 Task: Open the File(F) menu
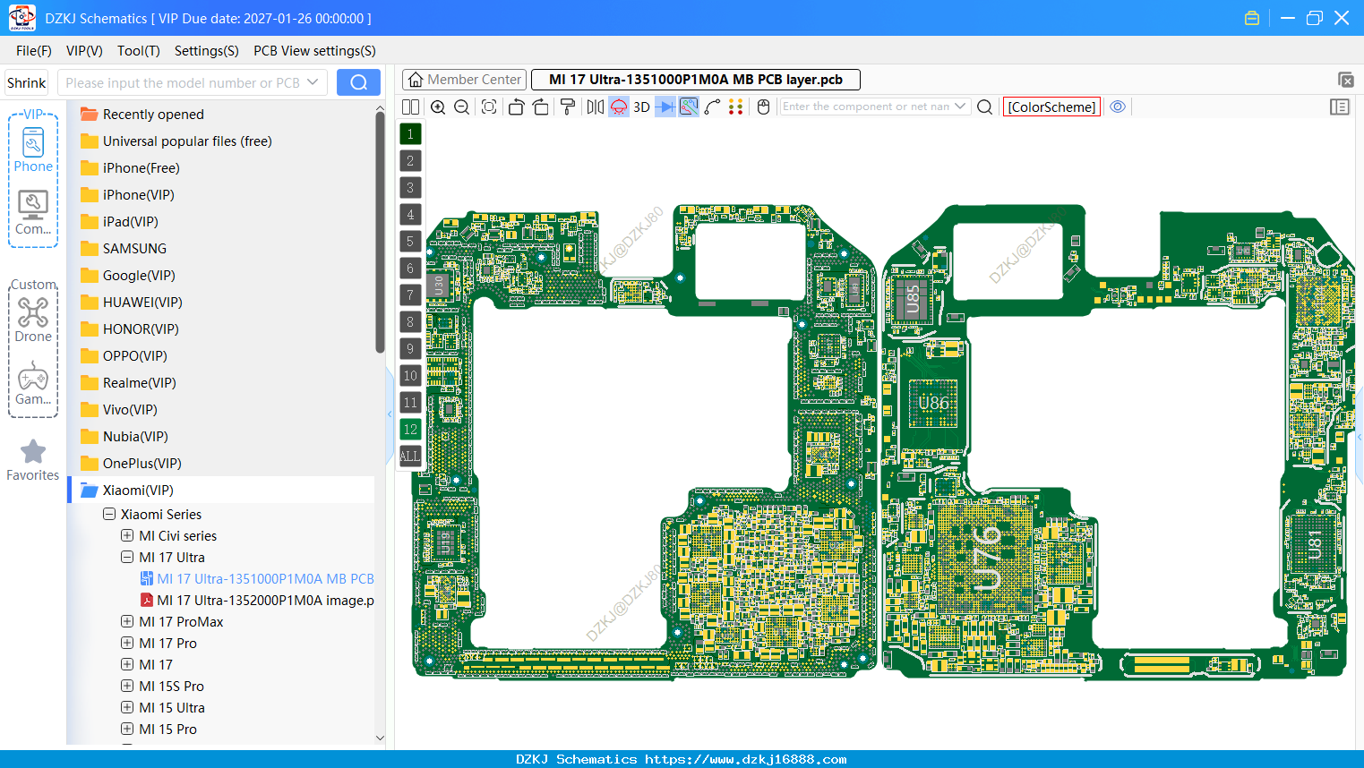(34, 51)
